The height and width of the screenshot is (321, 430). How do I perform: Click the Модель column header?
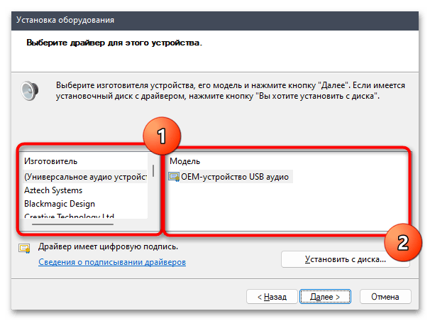[184, 161]
